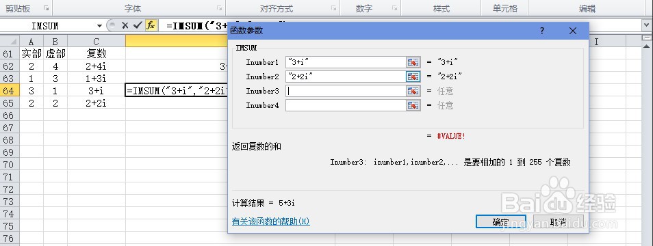Click inside the Inumber4 input field
653x246 pixels.
pos(346,105)
